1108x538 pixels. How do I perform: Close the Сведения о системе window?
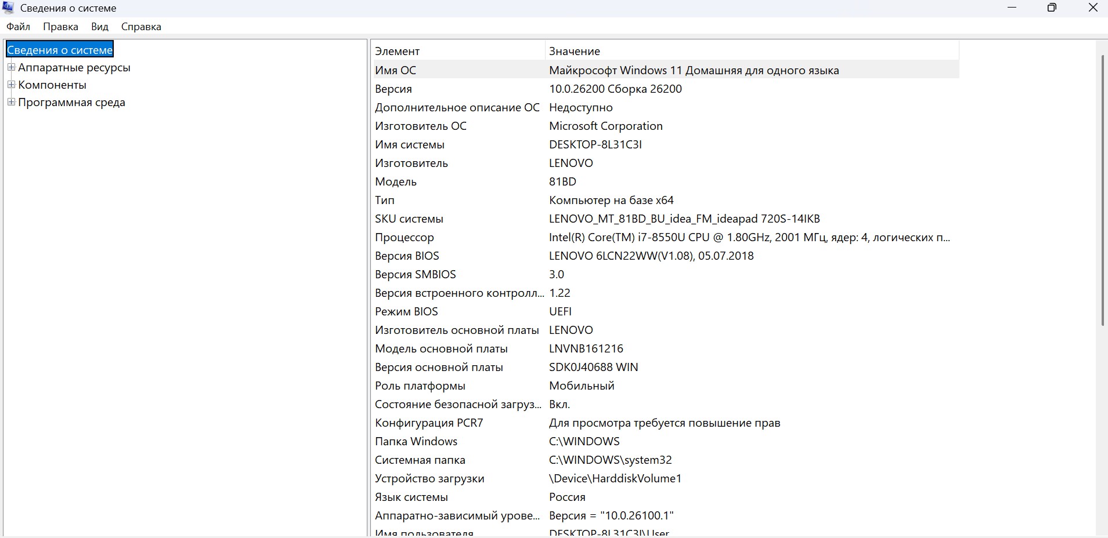1092,8
